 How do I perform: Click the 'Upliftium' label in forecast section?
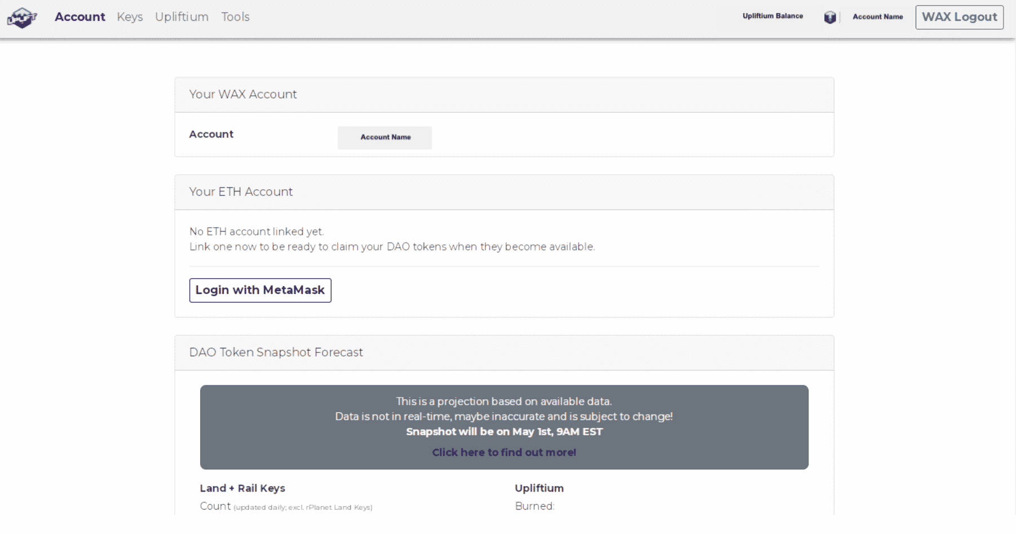coord(539,488)
